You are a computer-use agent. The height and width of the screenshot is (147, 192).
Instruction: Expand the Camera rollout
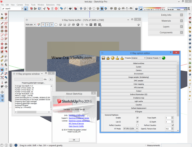[138, 70]
